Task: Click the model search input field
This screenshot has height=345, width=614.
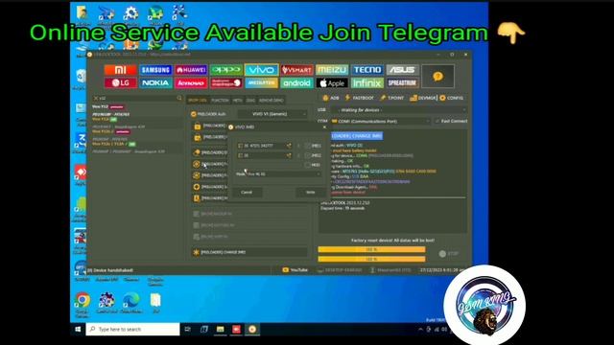Action: click(138, 98)
